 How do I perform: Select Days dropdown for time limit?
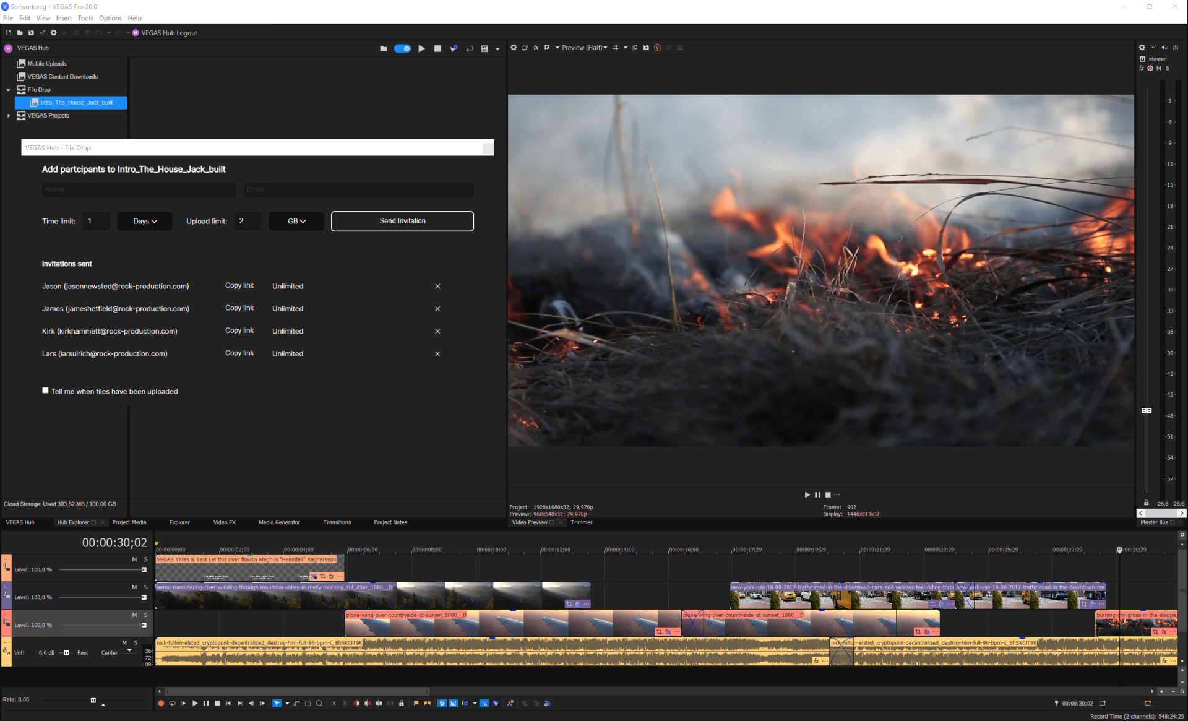pyautogui.click(x=142, y=221)
